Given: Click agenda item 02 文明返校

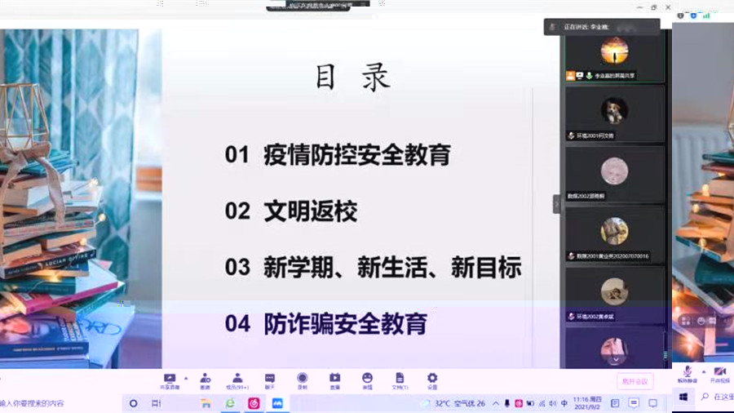Looking at the screenshot, I should pos(291,211).
